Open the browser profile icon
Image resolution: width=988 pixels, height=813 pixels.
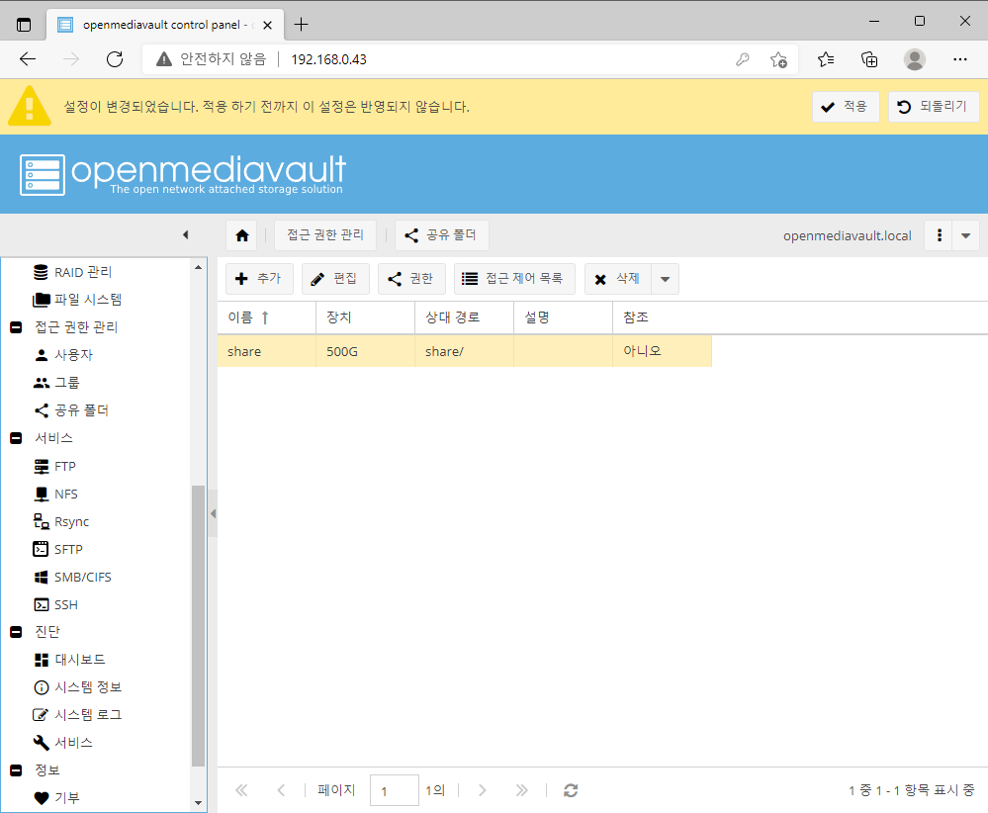tap(914, 60)
